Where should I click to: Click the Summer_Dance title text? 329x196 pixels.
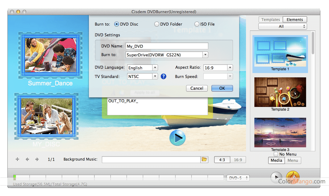click(x=50, y=83)
